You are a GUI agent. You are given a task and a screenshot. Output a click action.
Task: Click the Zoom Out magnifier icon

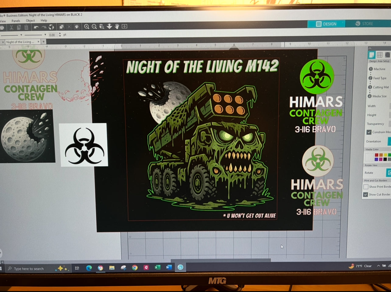tap(94, 27)
